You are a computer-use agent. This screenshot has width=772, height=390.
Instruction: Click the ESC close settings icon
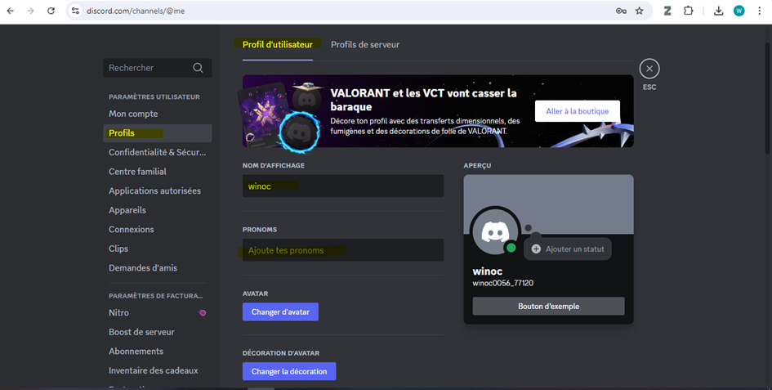649,69
